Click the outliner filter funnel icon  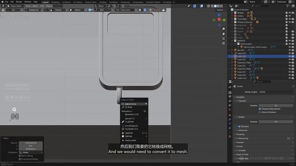coord(288,6)
